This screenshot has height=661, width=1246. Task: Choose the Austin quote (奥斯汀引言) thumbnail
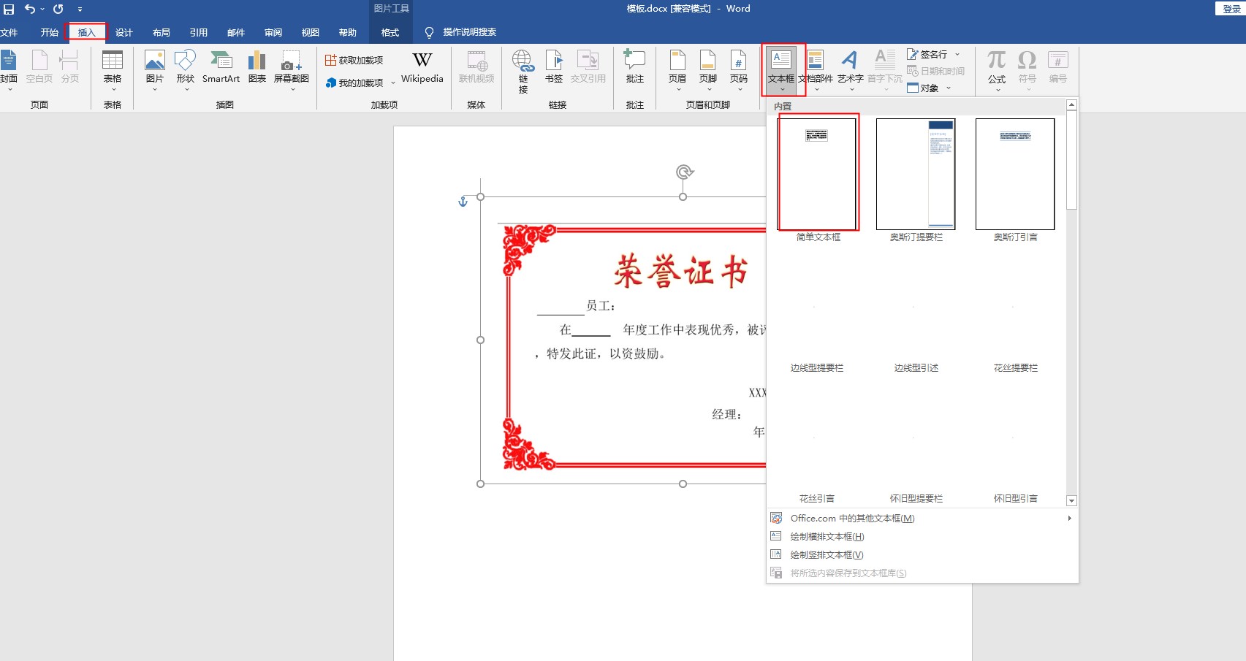click(1015, 174)
